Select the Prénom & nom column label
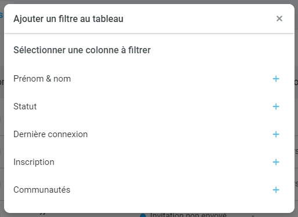The width and height of the screenshot is (298, 217). click(42, 79)
